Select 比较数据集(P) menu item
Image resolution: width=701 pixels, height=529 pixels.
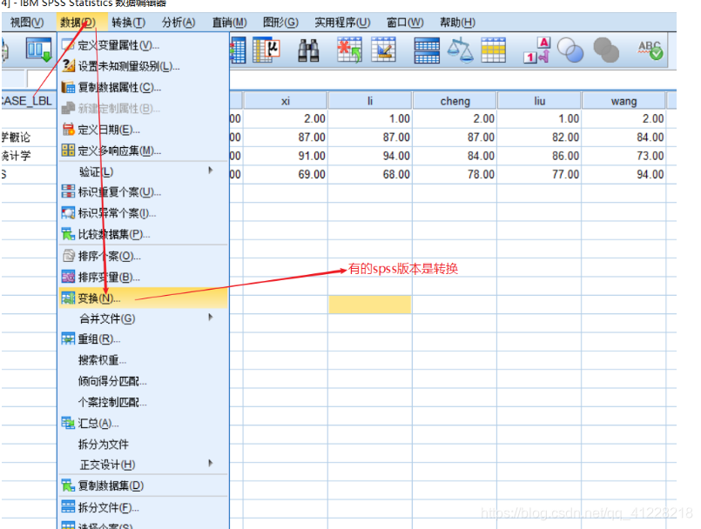(143, 234)
